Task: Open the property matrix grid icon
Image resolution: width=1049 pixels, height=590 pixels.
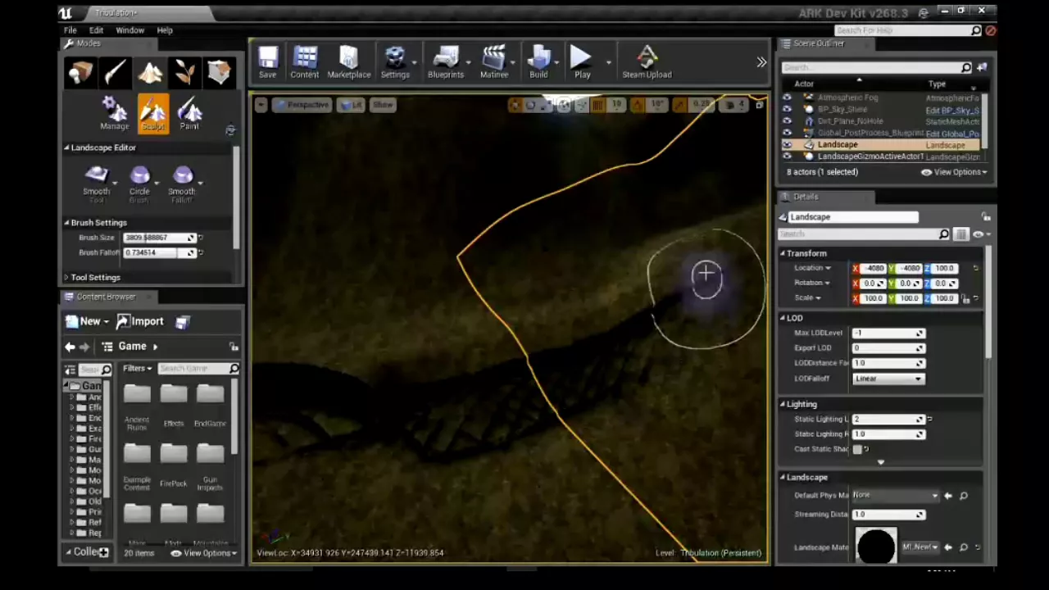Action: coord(961,234)
